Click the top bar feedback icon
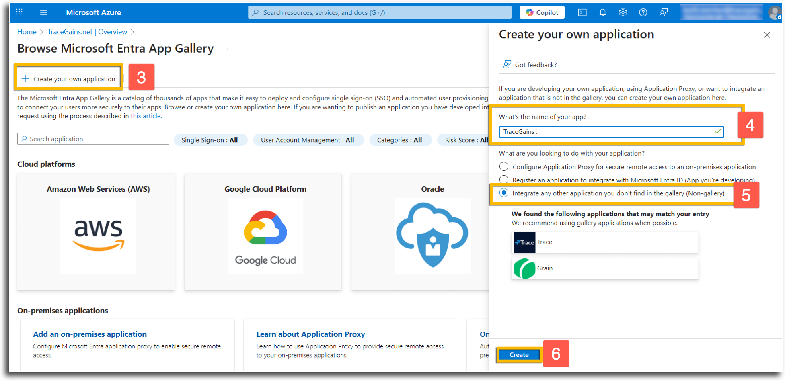This screenshot has width=785, height=381. tap(664, 12)
